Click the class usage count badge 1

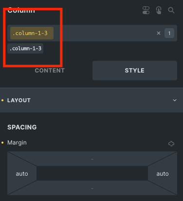click(x=169, y=33)
